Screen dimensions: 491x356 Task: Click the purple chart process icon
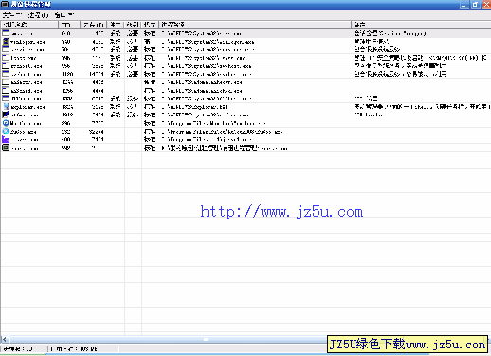tap(6, 139)
